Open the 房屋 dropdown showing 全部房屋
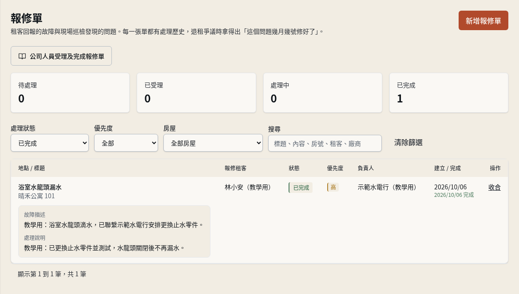Screen dimensions: 519x294 pyautogui.click(x=213, y=143)
